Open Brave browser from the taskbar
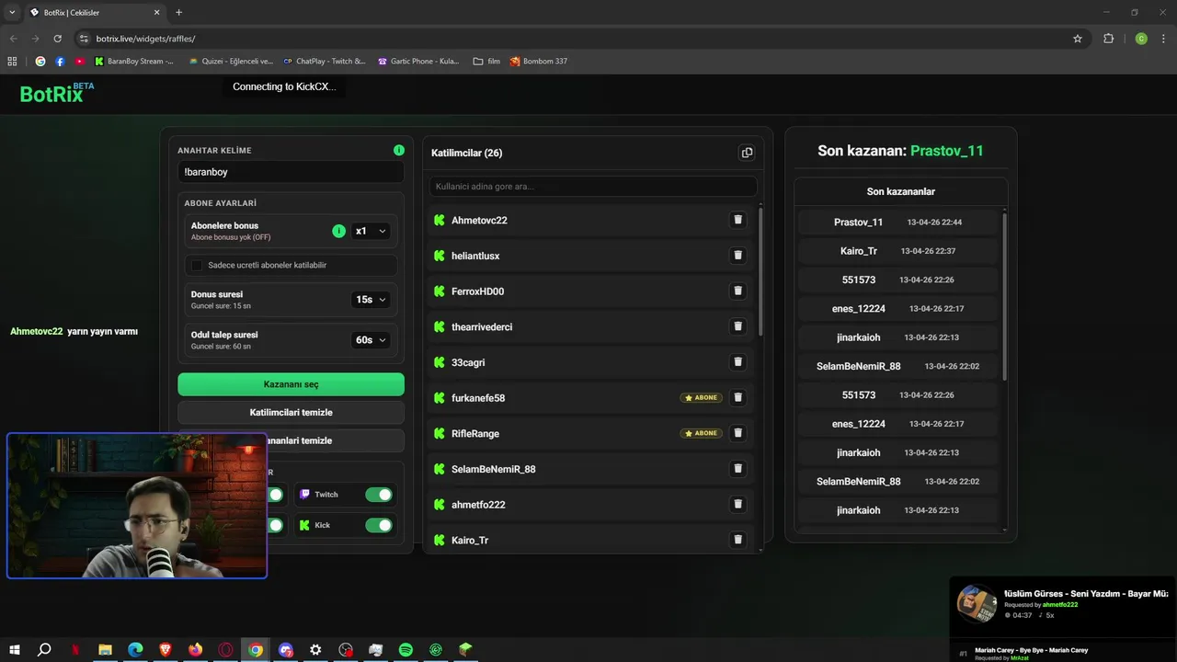 click(165, 650)
